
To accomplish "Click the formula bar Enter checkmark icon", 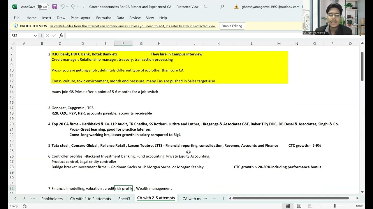I will pos(54,35).
